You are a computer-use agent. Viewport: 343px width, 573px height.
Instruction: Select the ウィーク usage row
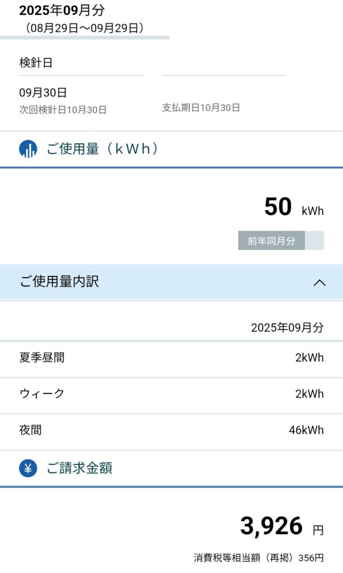pos(171,394)
